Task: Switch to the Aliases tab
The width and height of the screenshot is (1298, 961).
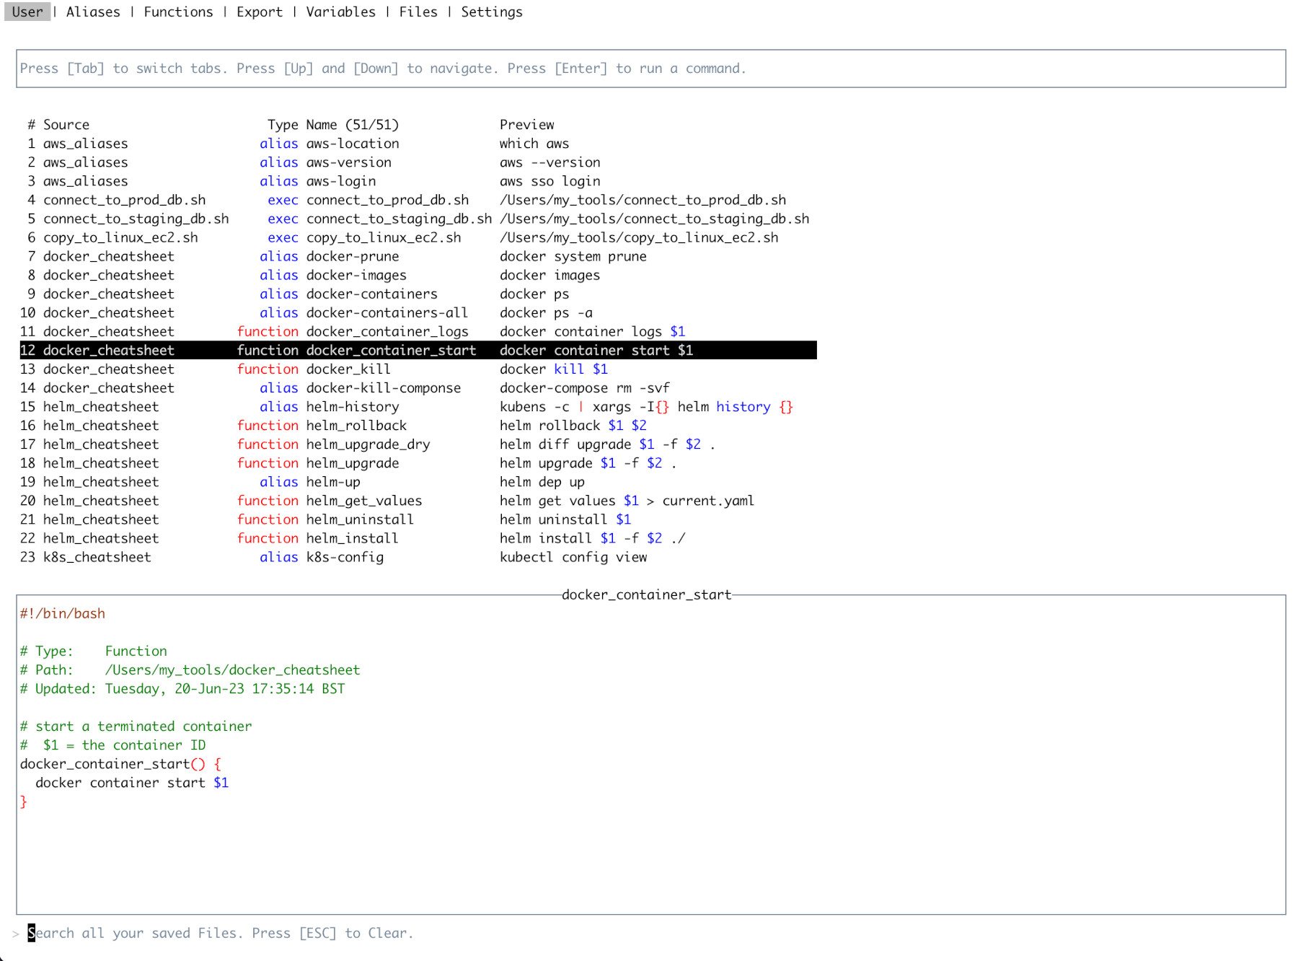Action: click(x=93, y=12)
